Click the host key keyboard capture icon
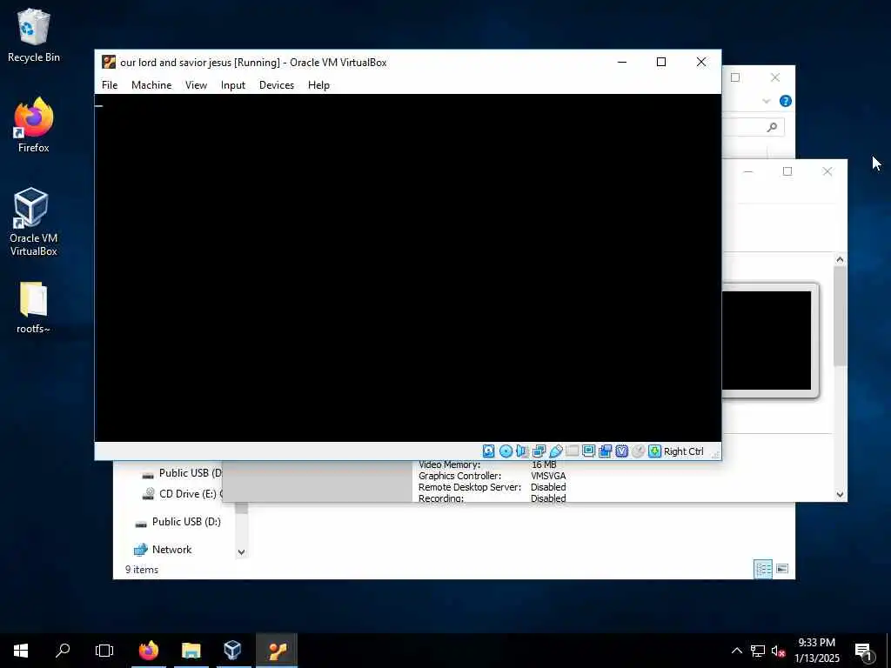 [654, 451]
